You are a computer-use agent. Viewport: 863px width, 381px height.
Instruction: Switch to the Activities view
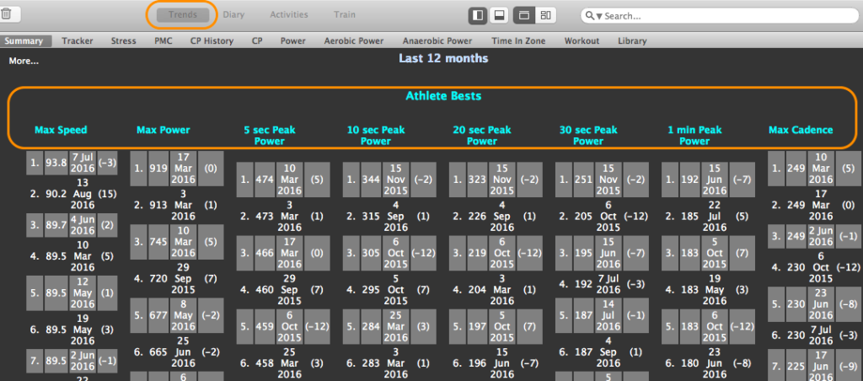point(288,15)
